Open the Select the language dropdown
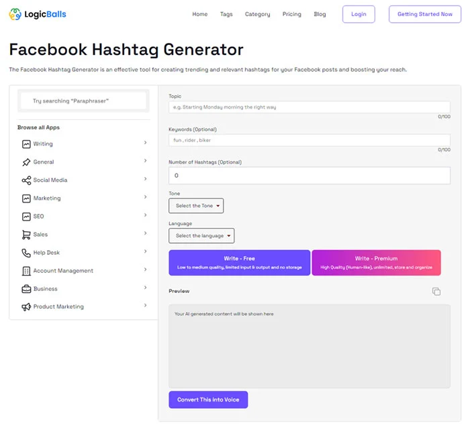The height and width of the screenshot is (427, 470). tap(201, 236)
